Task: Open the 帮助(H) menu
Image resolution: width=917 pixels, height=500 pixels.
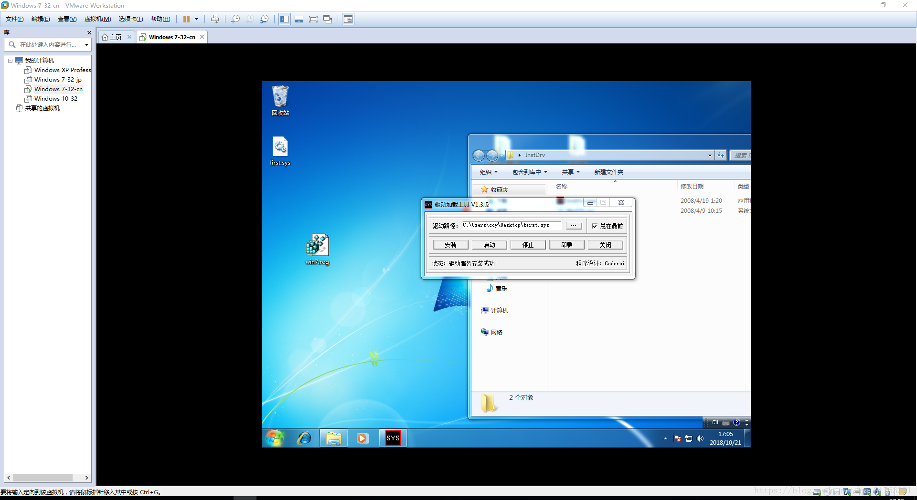Action: 160,19
